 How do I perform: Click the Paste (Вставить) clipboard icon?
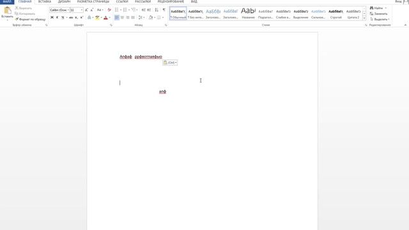(x=7, y=11)
